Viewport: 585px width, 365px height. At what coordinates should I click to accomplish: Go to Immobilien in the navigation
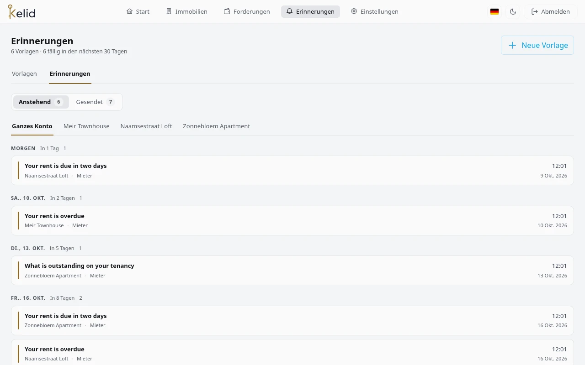[186, 12]
